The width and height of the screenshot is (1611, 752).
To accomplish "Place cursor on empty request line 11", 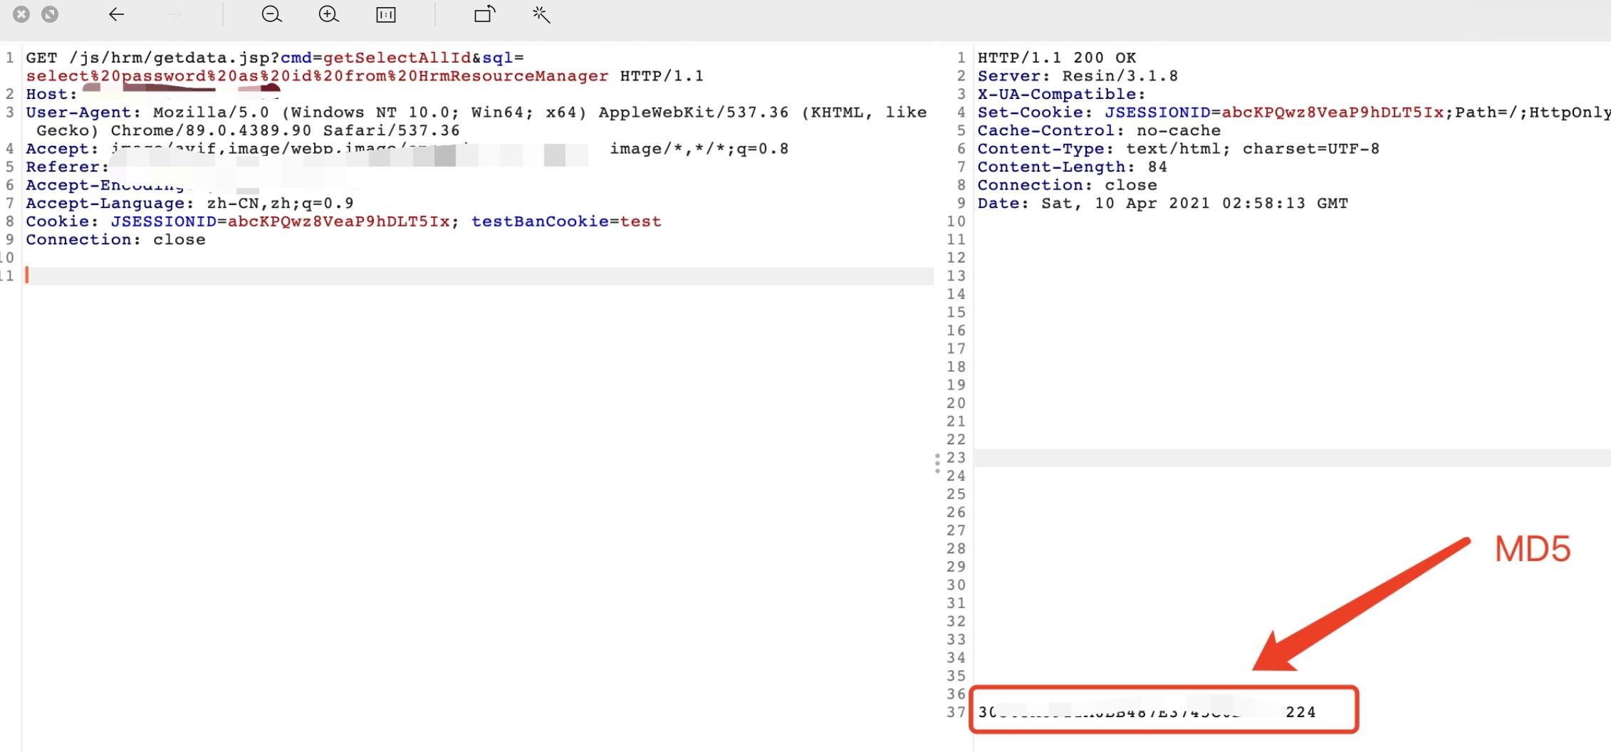I will (x=479, y=276).
